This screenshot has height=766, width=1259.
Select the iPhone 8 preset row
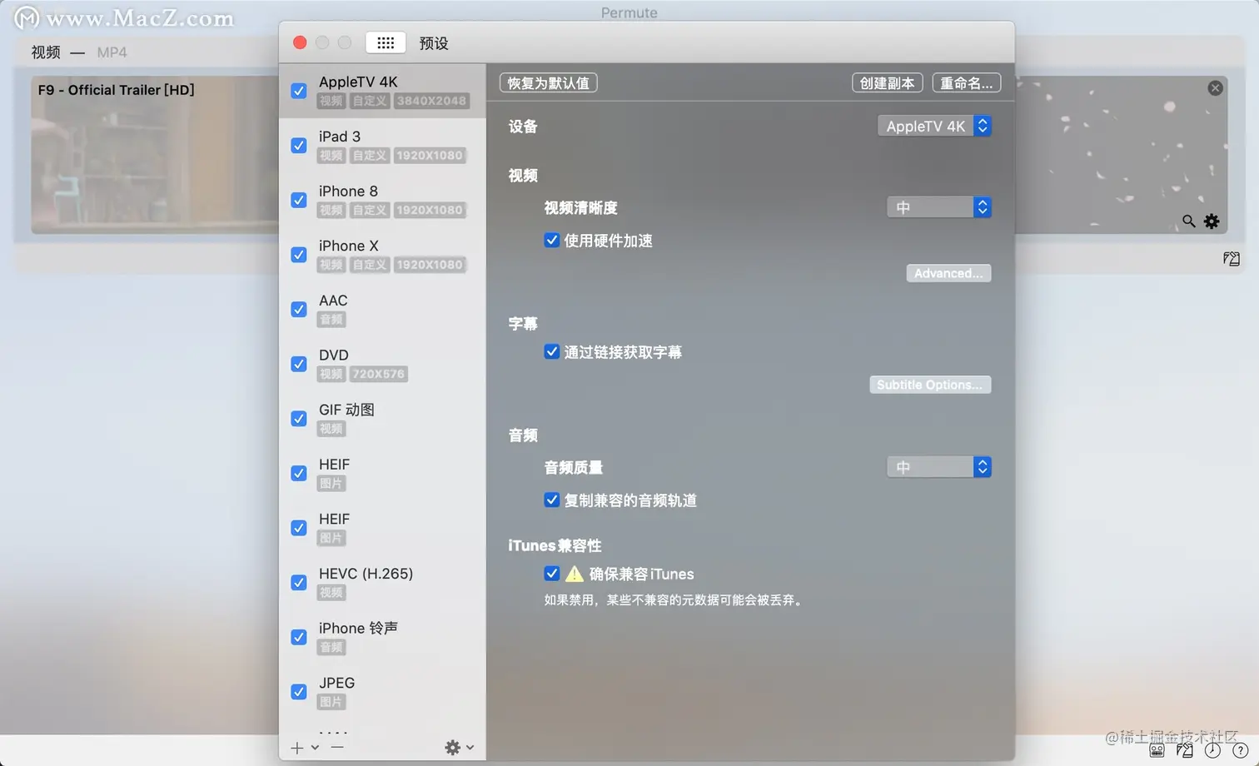coord(382,200)
